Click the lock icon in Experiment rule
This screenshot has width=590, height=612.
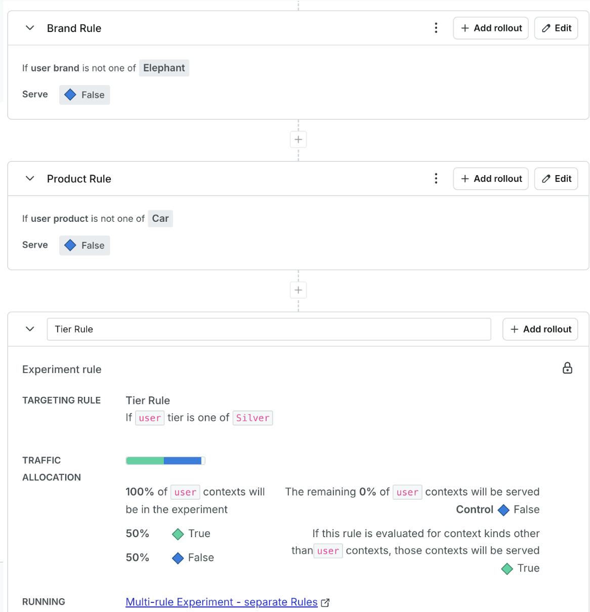(567, 368)
